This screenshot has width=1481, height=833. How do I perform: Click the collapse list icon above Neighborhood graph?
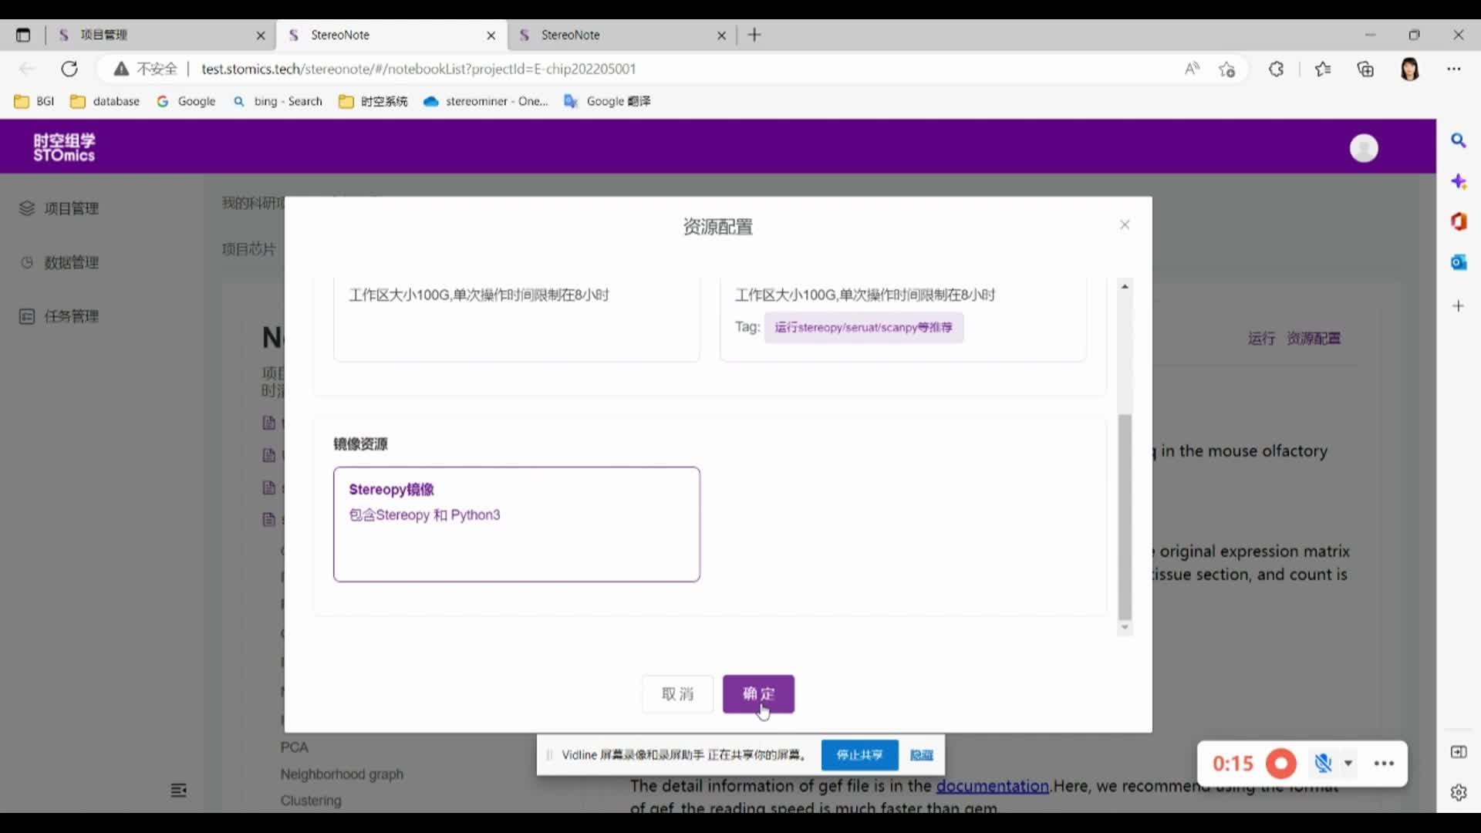tap(178, 790)
